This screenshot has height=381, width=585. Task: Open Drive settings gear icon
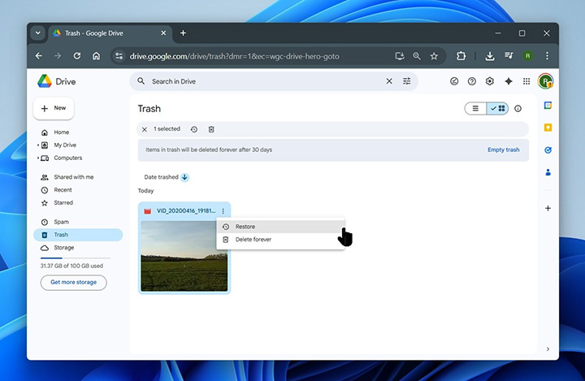pyautogui.click(x=490, y=81)
